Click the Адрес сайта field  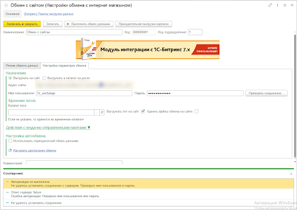(x=85, y=85)
